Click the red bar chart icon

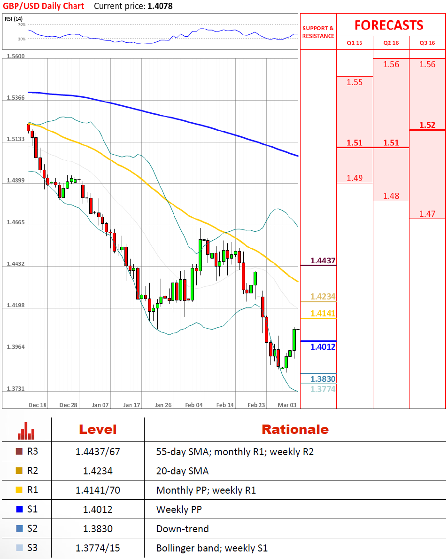point(26,431)
